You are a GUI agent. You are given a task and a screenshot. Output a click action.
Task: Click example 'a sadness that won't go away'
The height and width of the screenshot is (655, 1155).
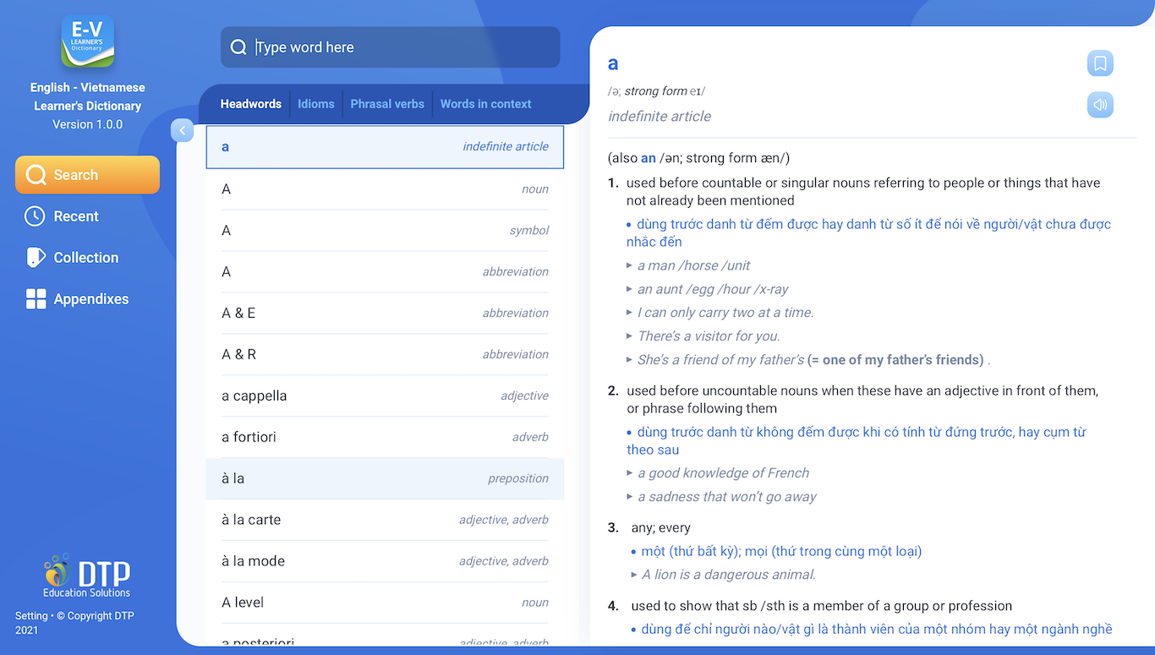click(x=727, y=497)
